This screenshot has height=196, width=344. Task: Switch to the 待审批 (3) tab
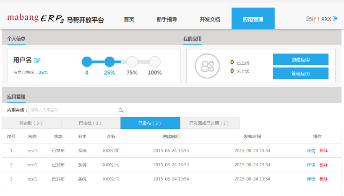point(31,123)
